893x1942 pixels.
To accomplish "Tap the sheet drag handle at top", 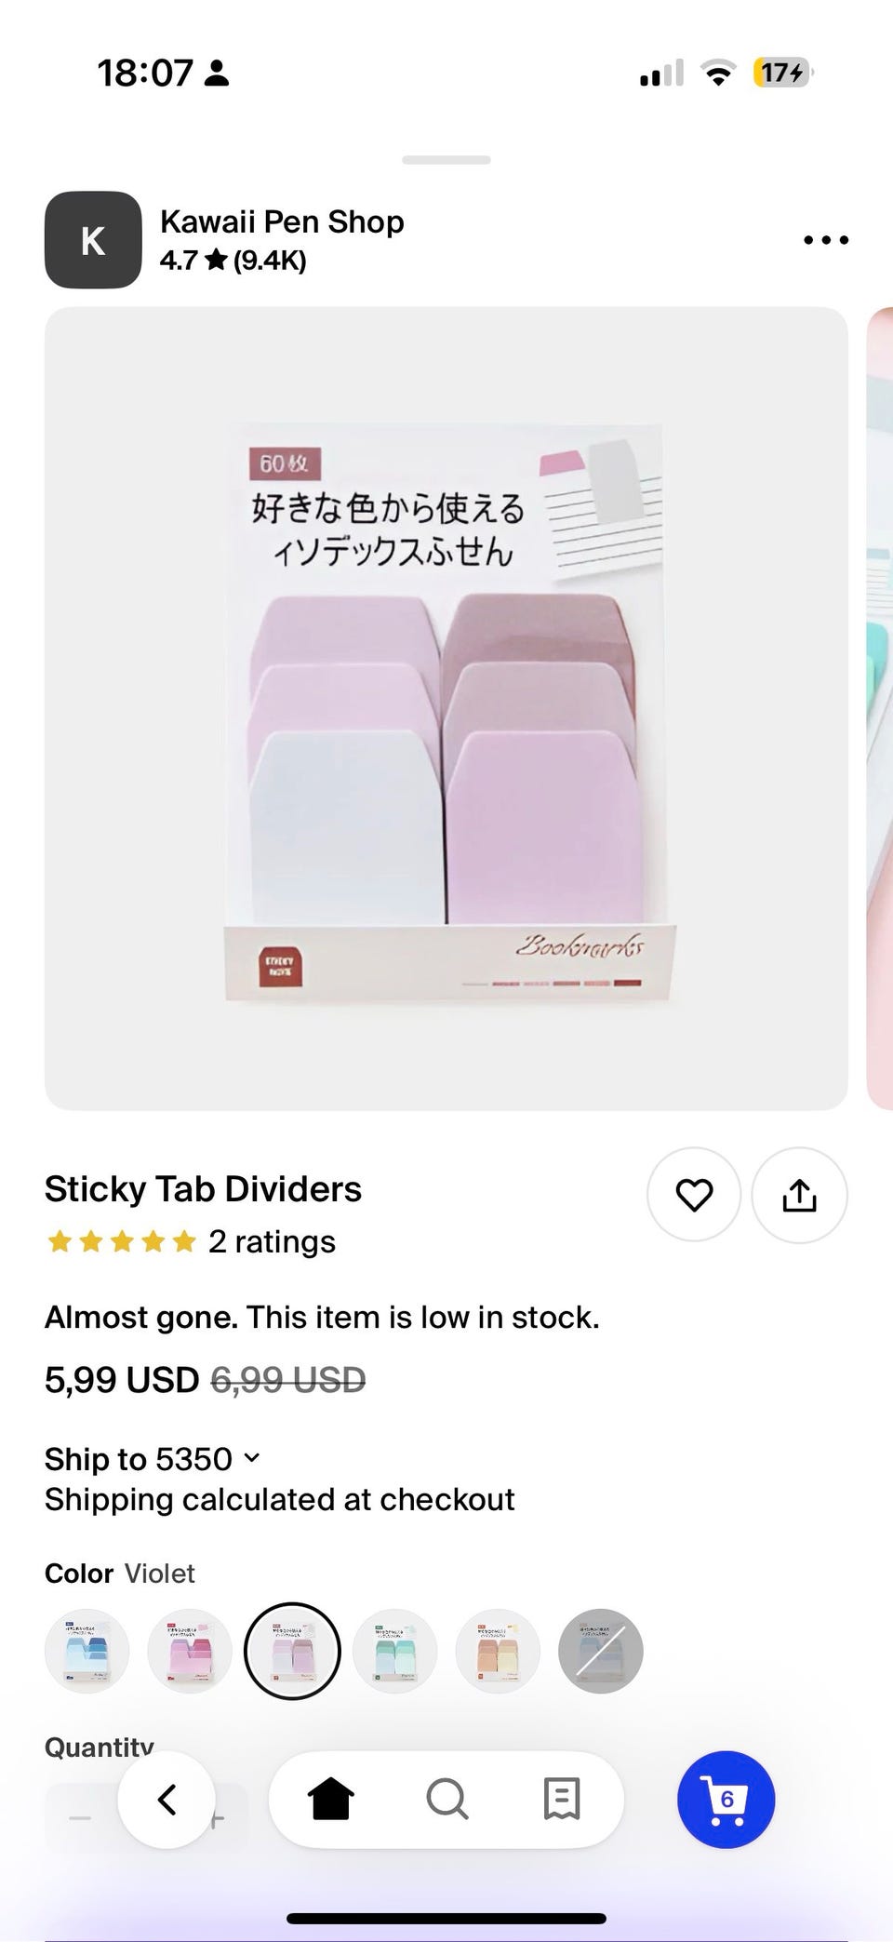I will coord(446,160).
